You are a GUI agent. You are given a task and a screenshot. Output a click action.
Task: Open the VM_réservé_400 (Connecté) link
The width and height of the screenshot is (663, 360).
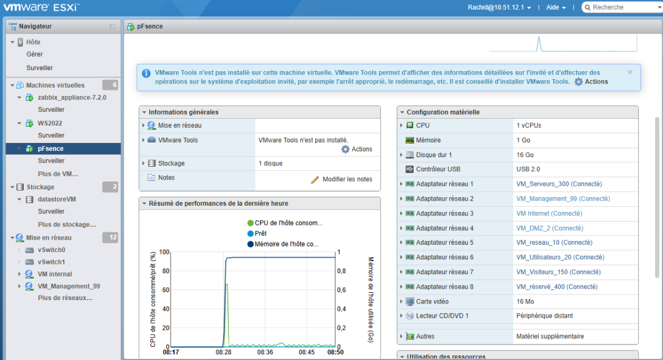pyautogui.click(x=557, y=287)
